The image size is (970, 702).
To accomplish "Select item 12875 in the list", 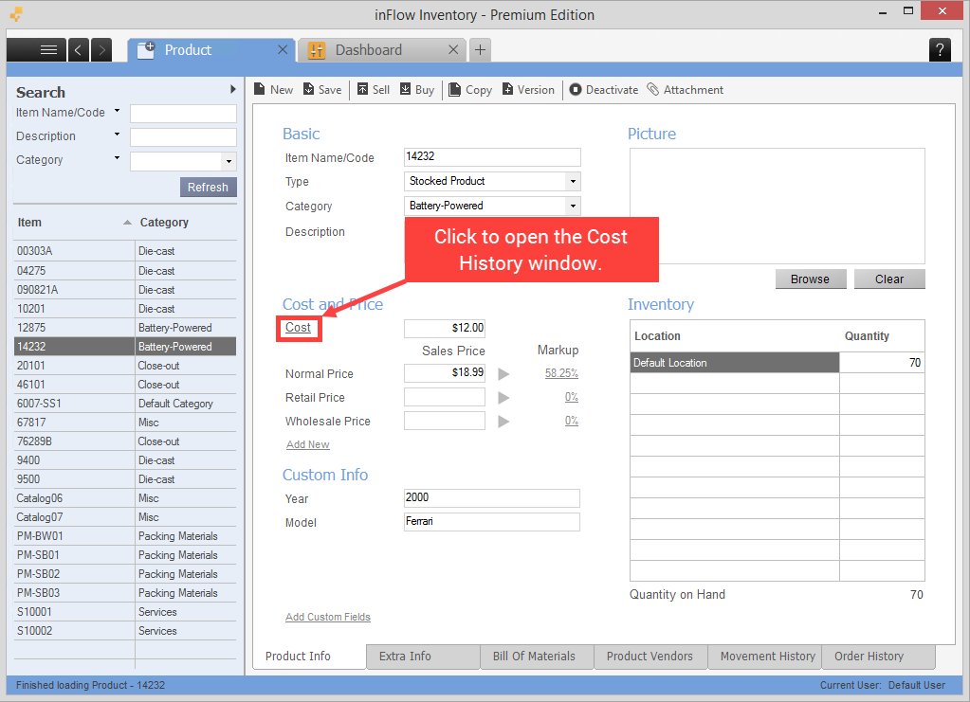I will pyautogui.click(x=125, y=328).
